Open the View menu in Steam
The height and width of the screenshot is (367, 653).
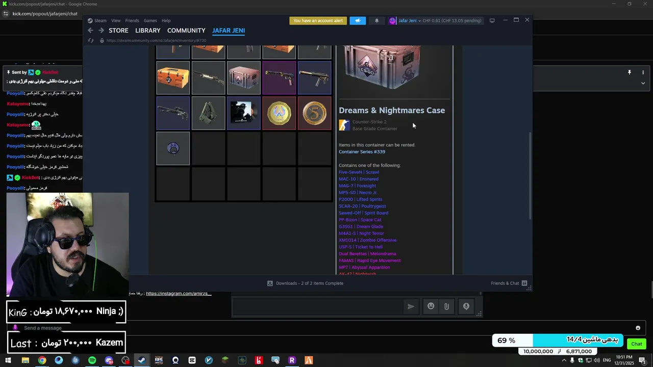[116, 21]
